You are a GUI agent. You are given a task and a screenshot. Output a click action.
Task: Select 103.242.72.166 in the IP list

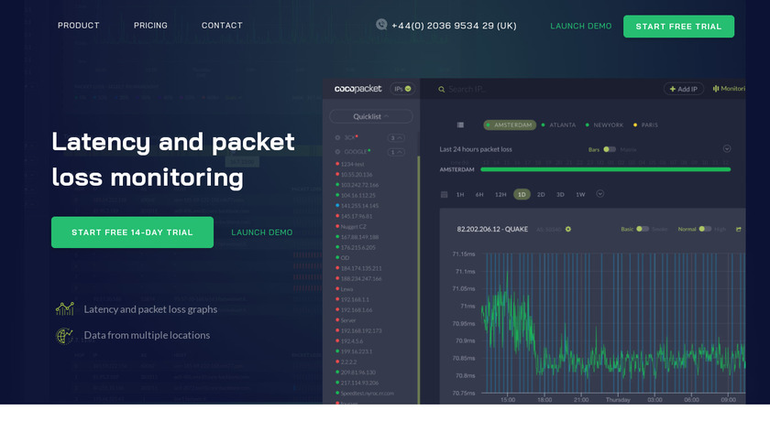pyautogui.click(x=359, y=185)
